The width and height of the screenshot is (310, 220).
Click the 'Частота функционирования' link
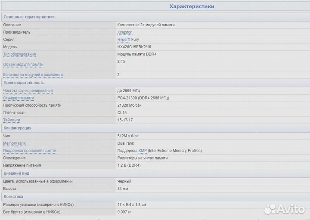click(x=28, y=91)
